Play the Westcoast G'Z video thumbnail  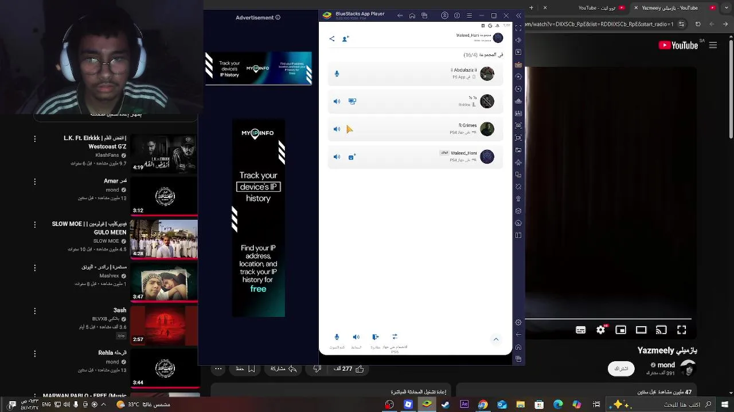click(164, 153)
